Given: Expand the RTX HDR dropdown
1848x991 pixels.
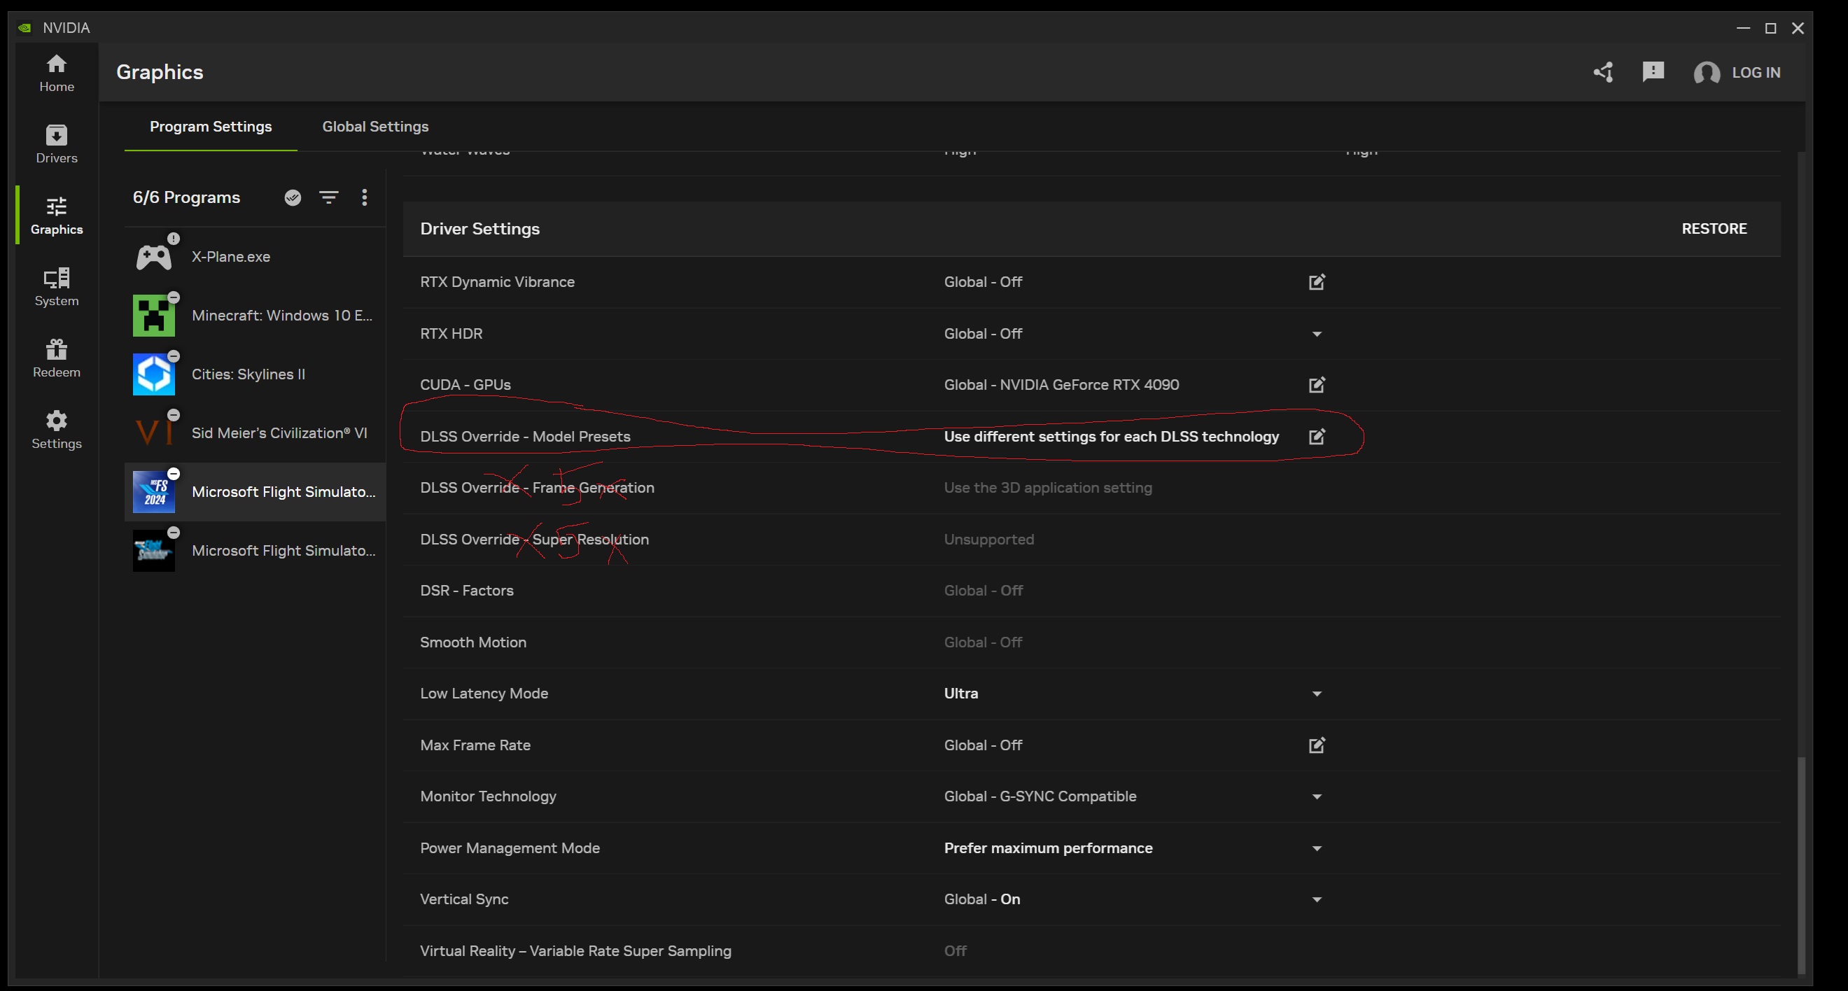Looking at the screenshot, I should [x=1317, y=334].
